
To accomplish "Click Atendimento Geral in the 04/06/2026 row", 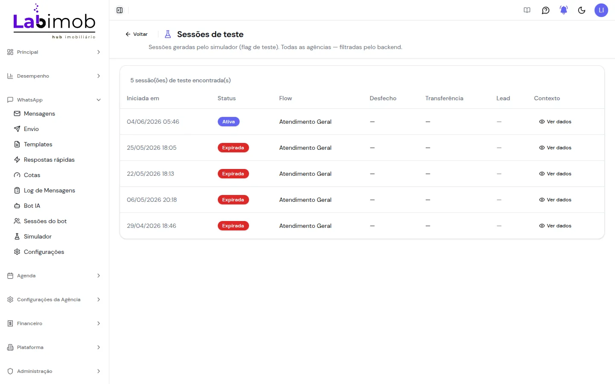I will tap(305, 122).
